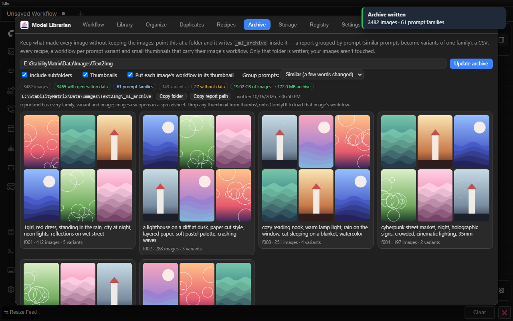This screenshot has width=513, height=321.
Task: Click the 'cozy reading nook' prompt text
Action: click(x=315, y=231)
